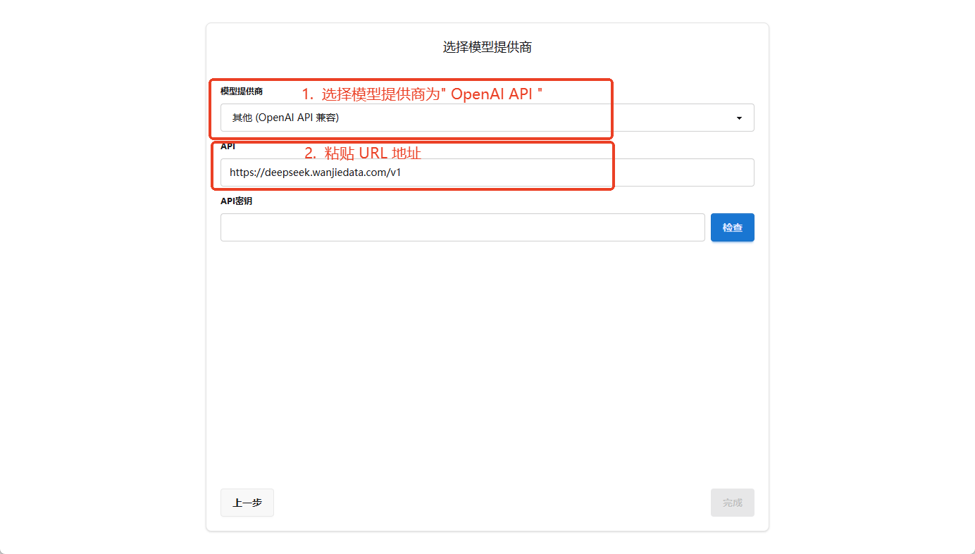Click the 检查 button
The image size is (975, 554).
733,227
